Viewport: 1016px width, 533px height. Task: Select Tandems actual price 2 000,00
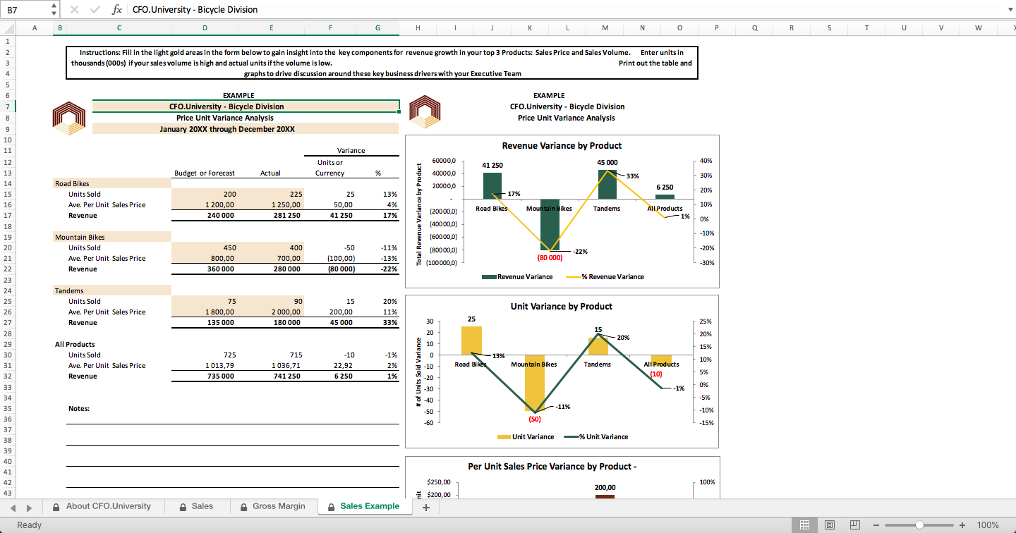[271, 312]
